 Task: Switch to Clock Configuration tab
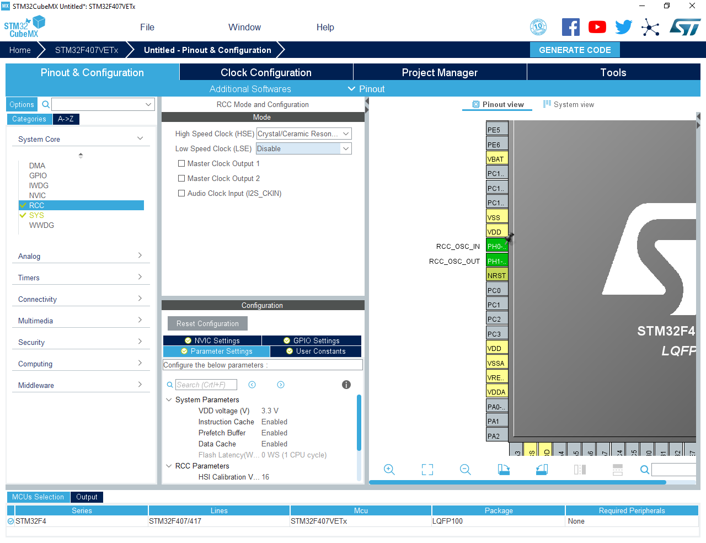click(266, 72)
